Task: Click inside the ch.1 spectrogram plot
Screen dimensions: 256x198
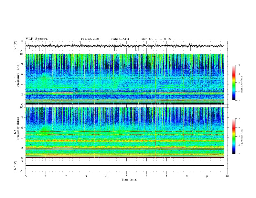Action: [125, 79]
